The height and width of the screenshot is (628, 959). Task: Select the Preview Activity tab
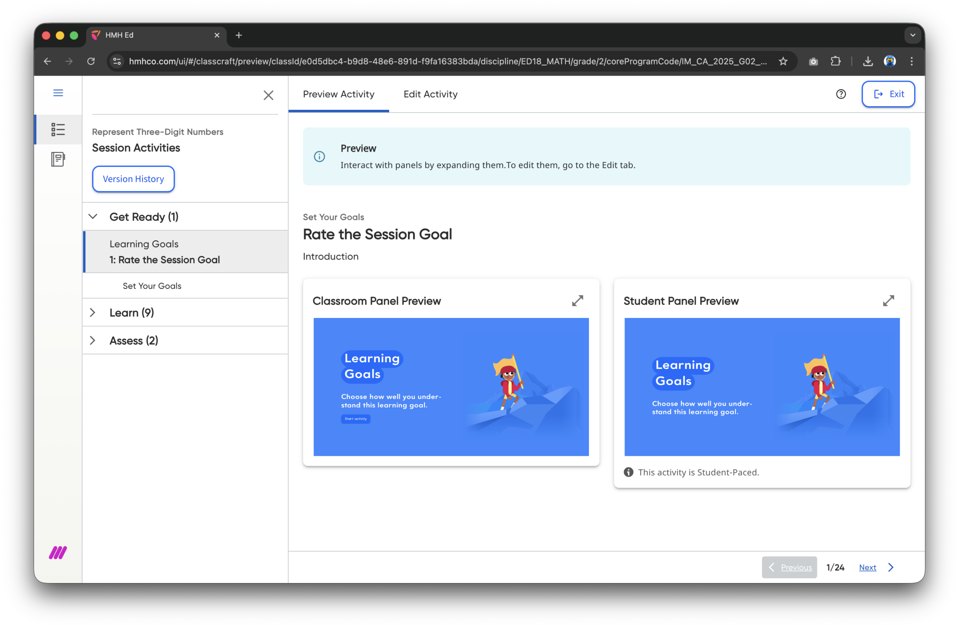[339, 94]
